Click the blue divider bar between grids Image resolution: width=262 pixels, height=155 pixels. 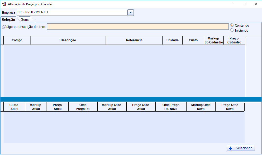131,99
